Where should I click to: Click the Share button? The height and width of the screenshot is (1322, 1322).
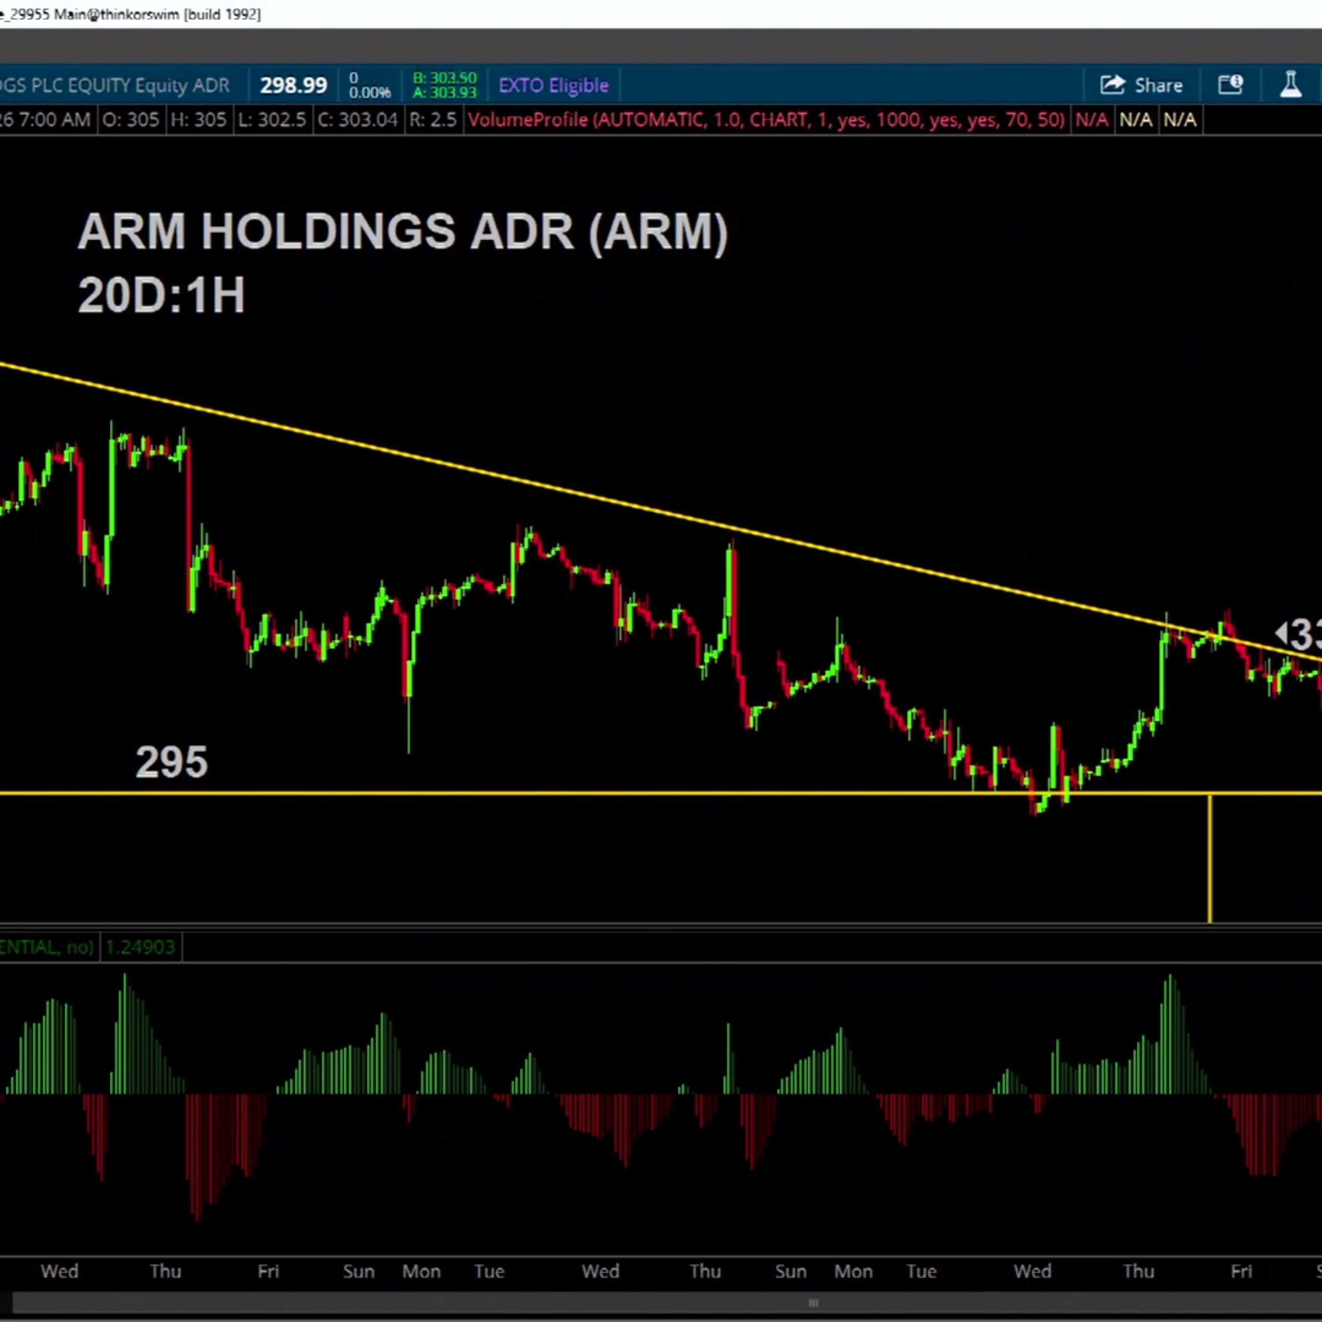(1141, 85)
